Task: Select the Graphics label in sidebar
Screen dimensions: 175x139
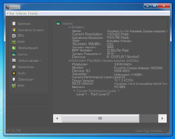Action: [x=22, y=54]
